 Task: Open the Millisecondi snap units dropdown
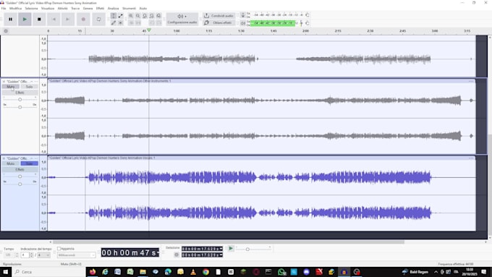point(76,255)
